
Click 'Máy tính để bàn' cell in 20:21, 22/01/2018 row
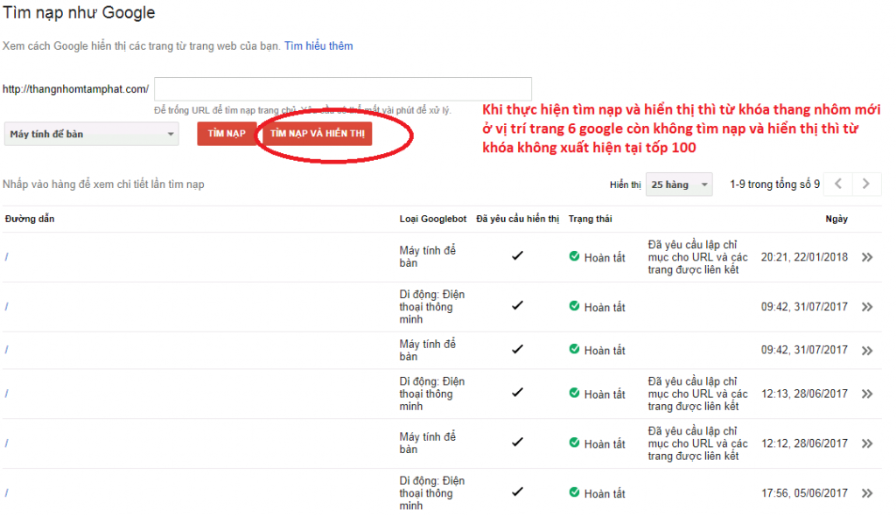coord(427,256)
